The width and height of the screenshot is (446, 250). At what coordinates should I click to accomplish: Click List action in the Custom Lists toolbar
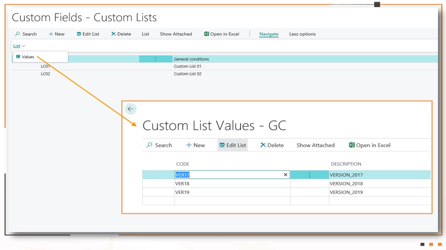[146, 34]
